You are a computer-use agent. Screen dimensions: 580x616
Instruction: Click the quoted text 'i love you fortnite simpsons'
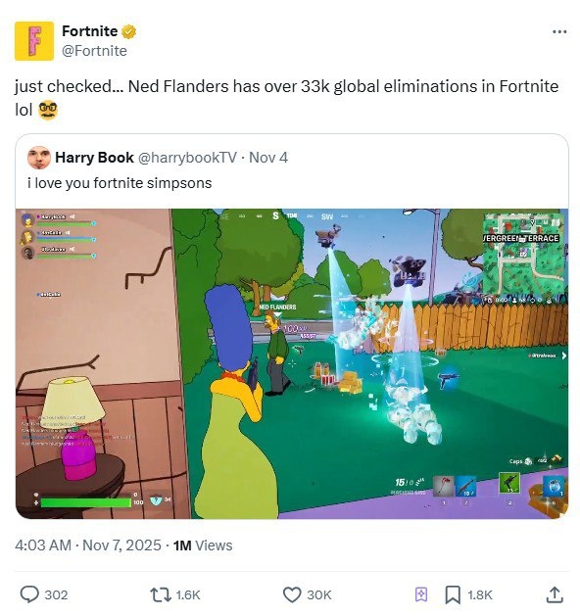coord(120,183)
